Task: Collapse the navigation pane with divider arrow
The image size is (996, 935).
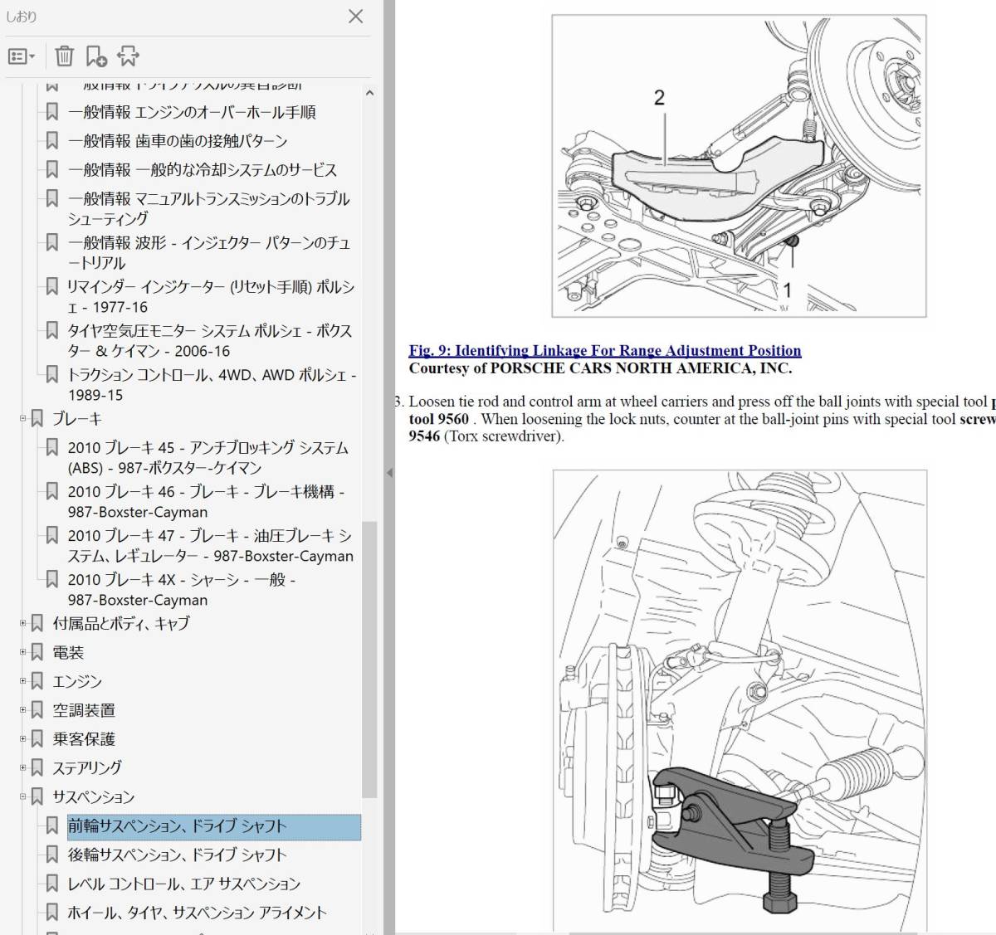Action: [389, 473]
